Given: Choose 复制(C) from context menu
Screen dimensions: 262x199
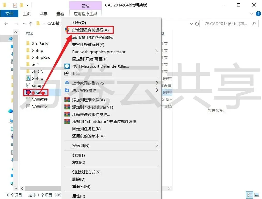Looking at the screenshot, I should coord(78,162).
